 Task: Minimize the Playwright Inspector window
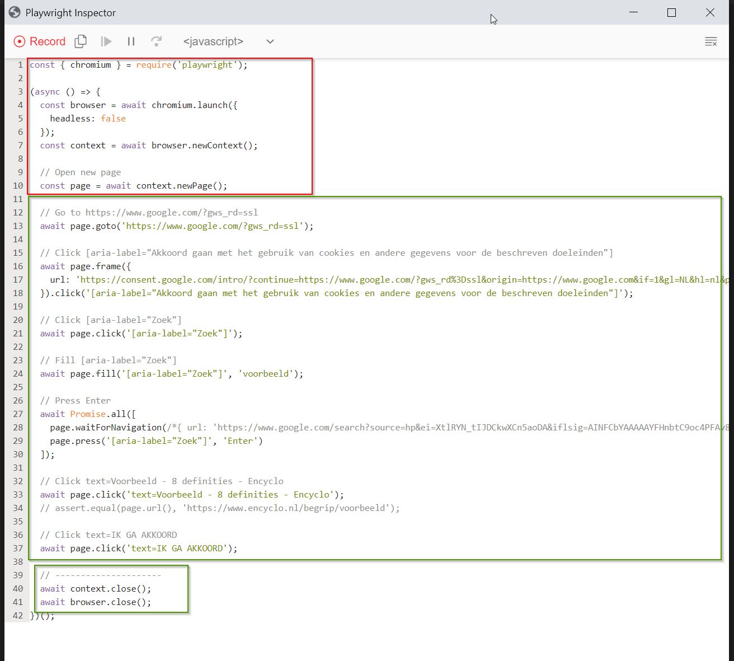(x=633, y=12)
